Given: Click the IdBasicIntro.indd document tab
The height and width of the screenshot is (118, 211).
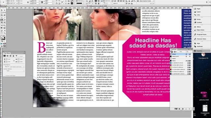Looking at the screenshot, I should pyautogui.click(x=98, y=6).
